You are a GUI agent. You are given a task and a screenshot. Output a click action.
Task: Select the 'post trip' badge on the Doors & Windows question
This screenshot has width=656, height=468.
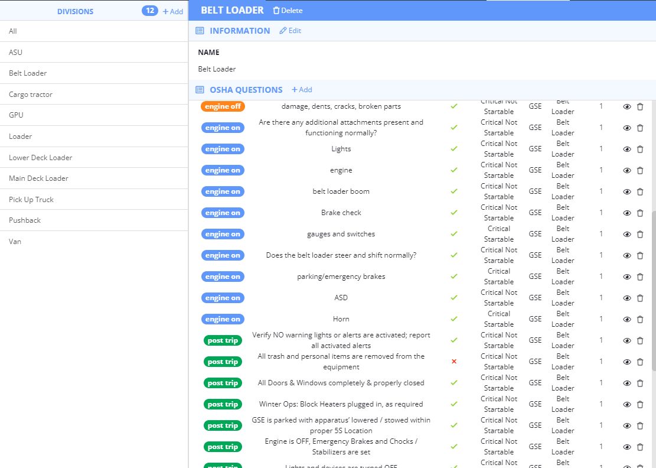[x=223, y=383]
